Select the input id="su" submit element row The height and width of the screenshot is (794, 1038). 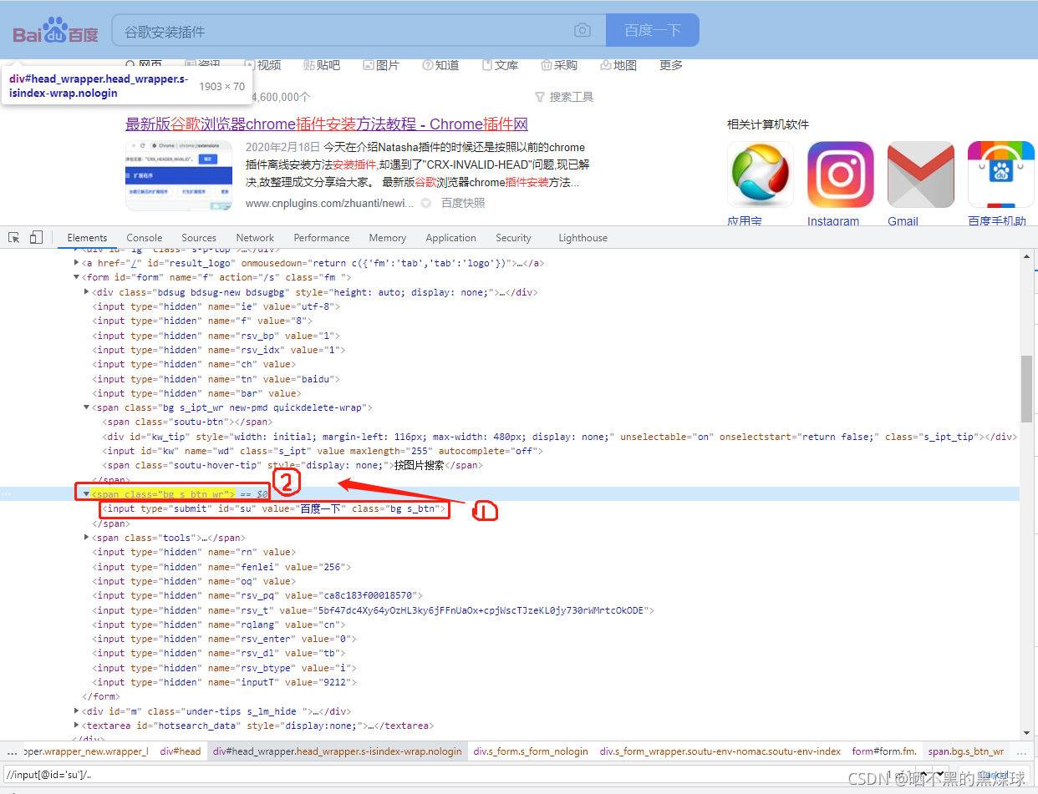pyautogui.click(x=274, y=508)
